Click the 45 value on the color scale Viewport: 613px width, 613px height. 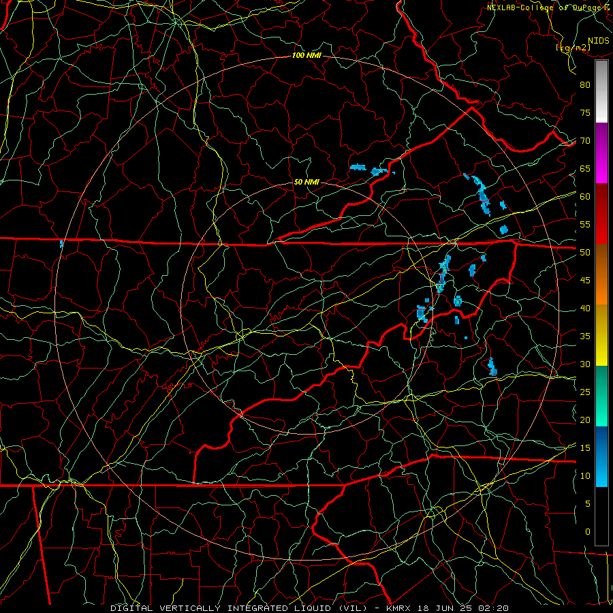[585, 281]
